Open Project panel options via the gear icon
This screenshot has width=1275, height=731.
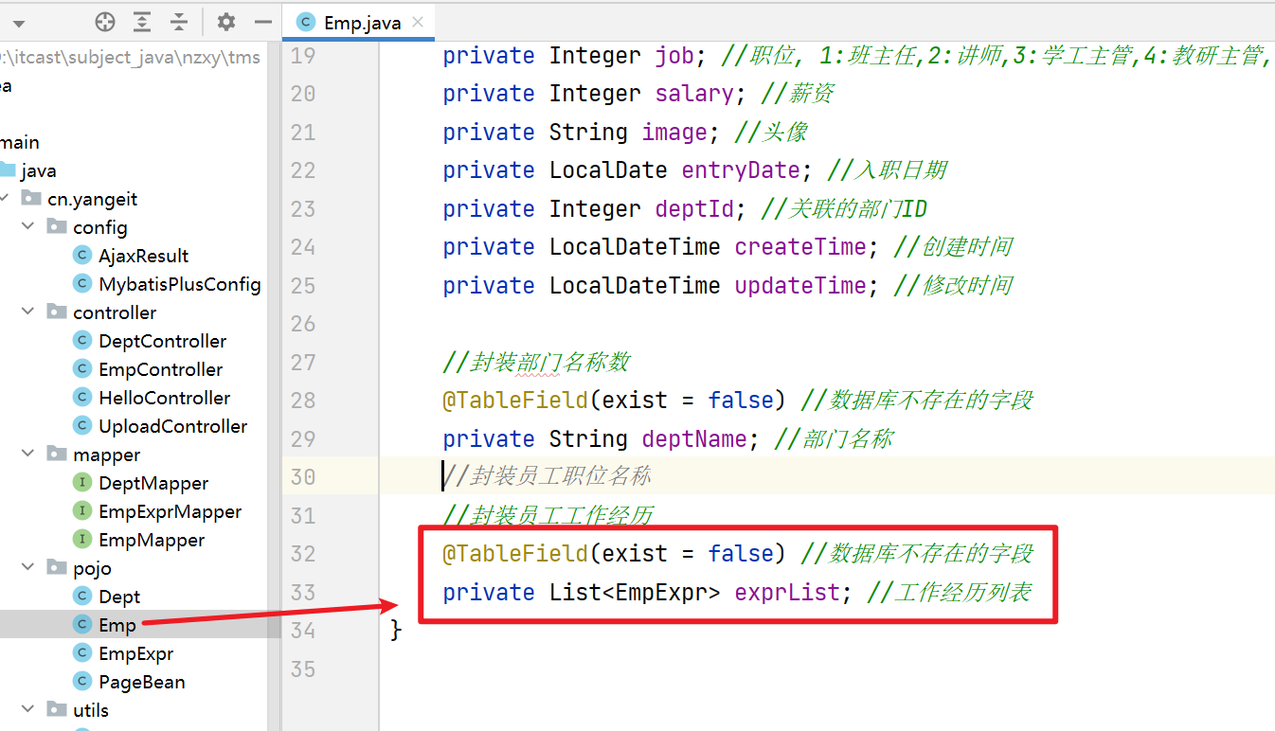(x=225, y=23)
